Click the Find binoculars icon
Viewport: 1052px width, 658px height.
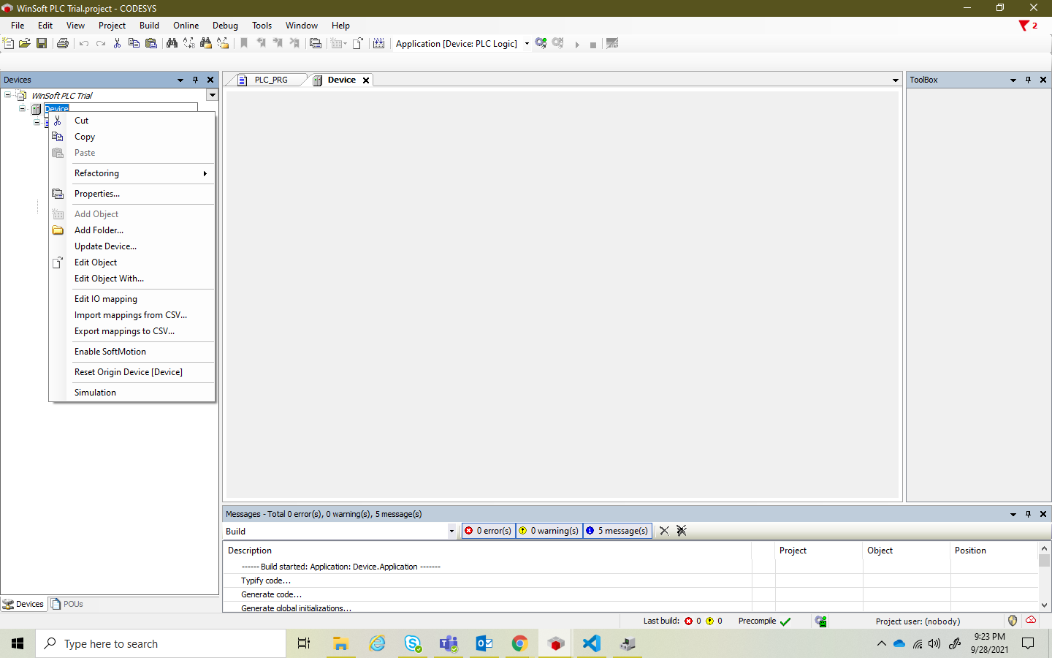(x=172, y=44)
